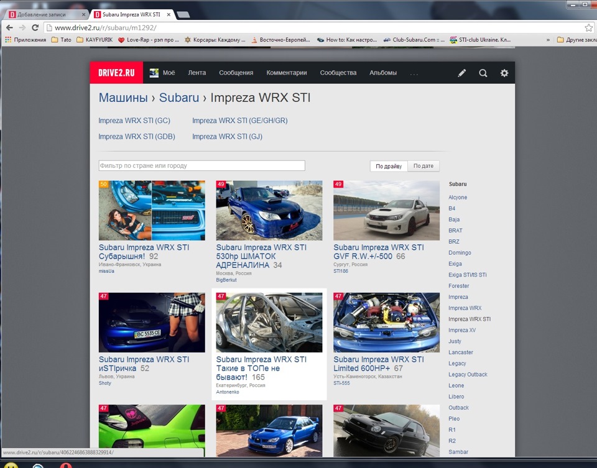Screen dimensions: 597x468
Task: Open the green car thumbnail
Action: (152, 430)
